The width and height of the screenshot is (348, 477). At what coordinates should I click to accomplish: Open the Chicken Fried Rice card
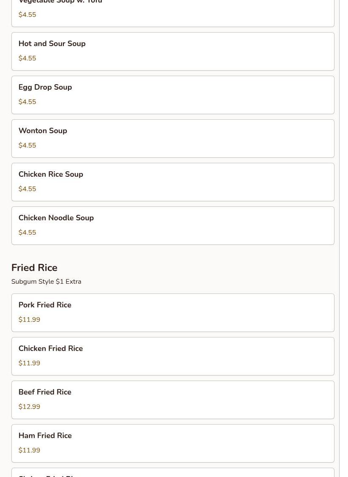click(x=173, y=356)
